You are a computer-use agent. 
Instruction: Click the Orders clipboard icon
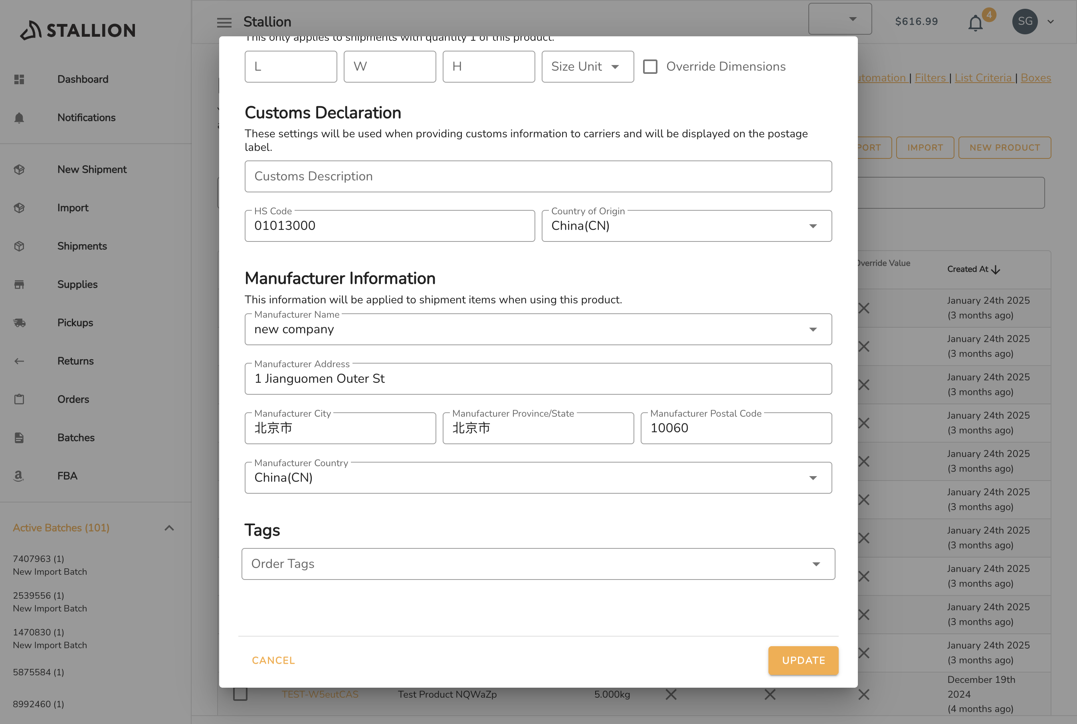pyautogui.click(x=19, y=400)
